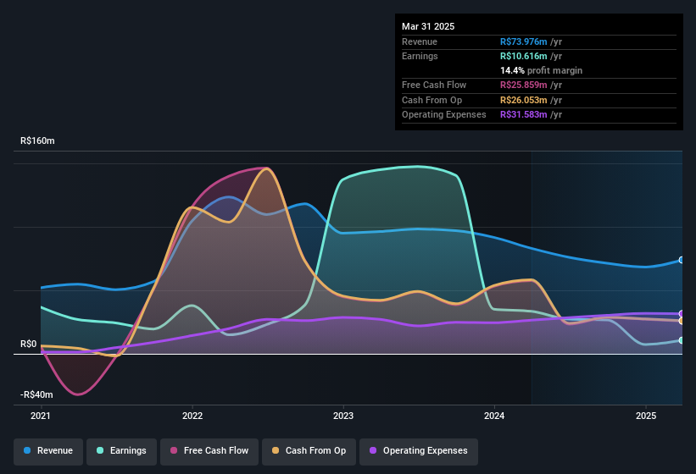Viewport: 696px width, 474px height.
Task: Click the R$0 y-axis label
Action: pos(29,344)
